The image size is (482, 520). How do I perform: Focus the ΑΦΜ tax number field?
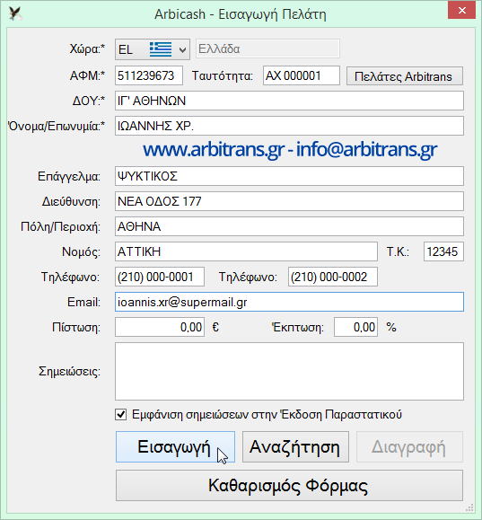tap(149, 75)
